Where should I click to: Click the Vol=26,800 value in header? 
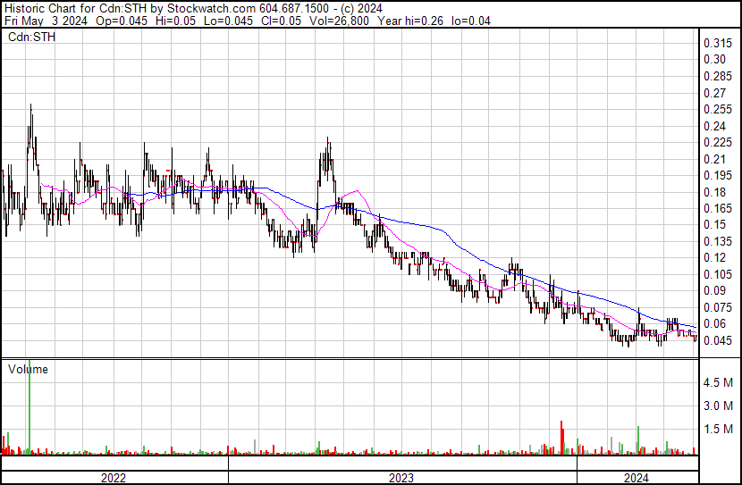(x=339, y=21)
